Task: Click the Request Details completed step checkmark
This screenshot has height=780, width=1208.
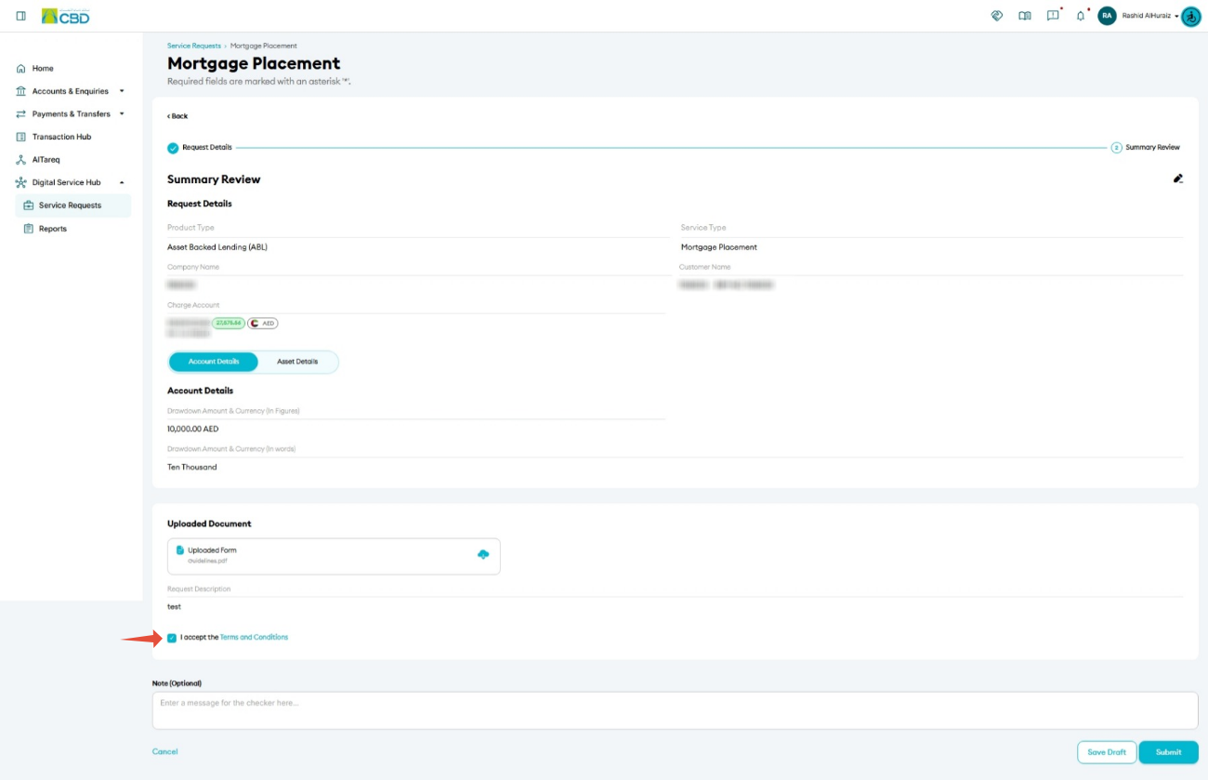Action: click(173, 148)
